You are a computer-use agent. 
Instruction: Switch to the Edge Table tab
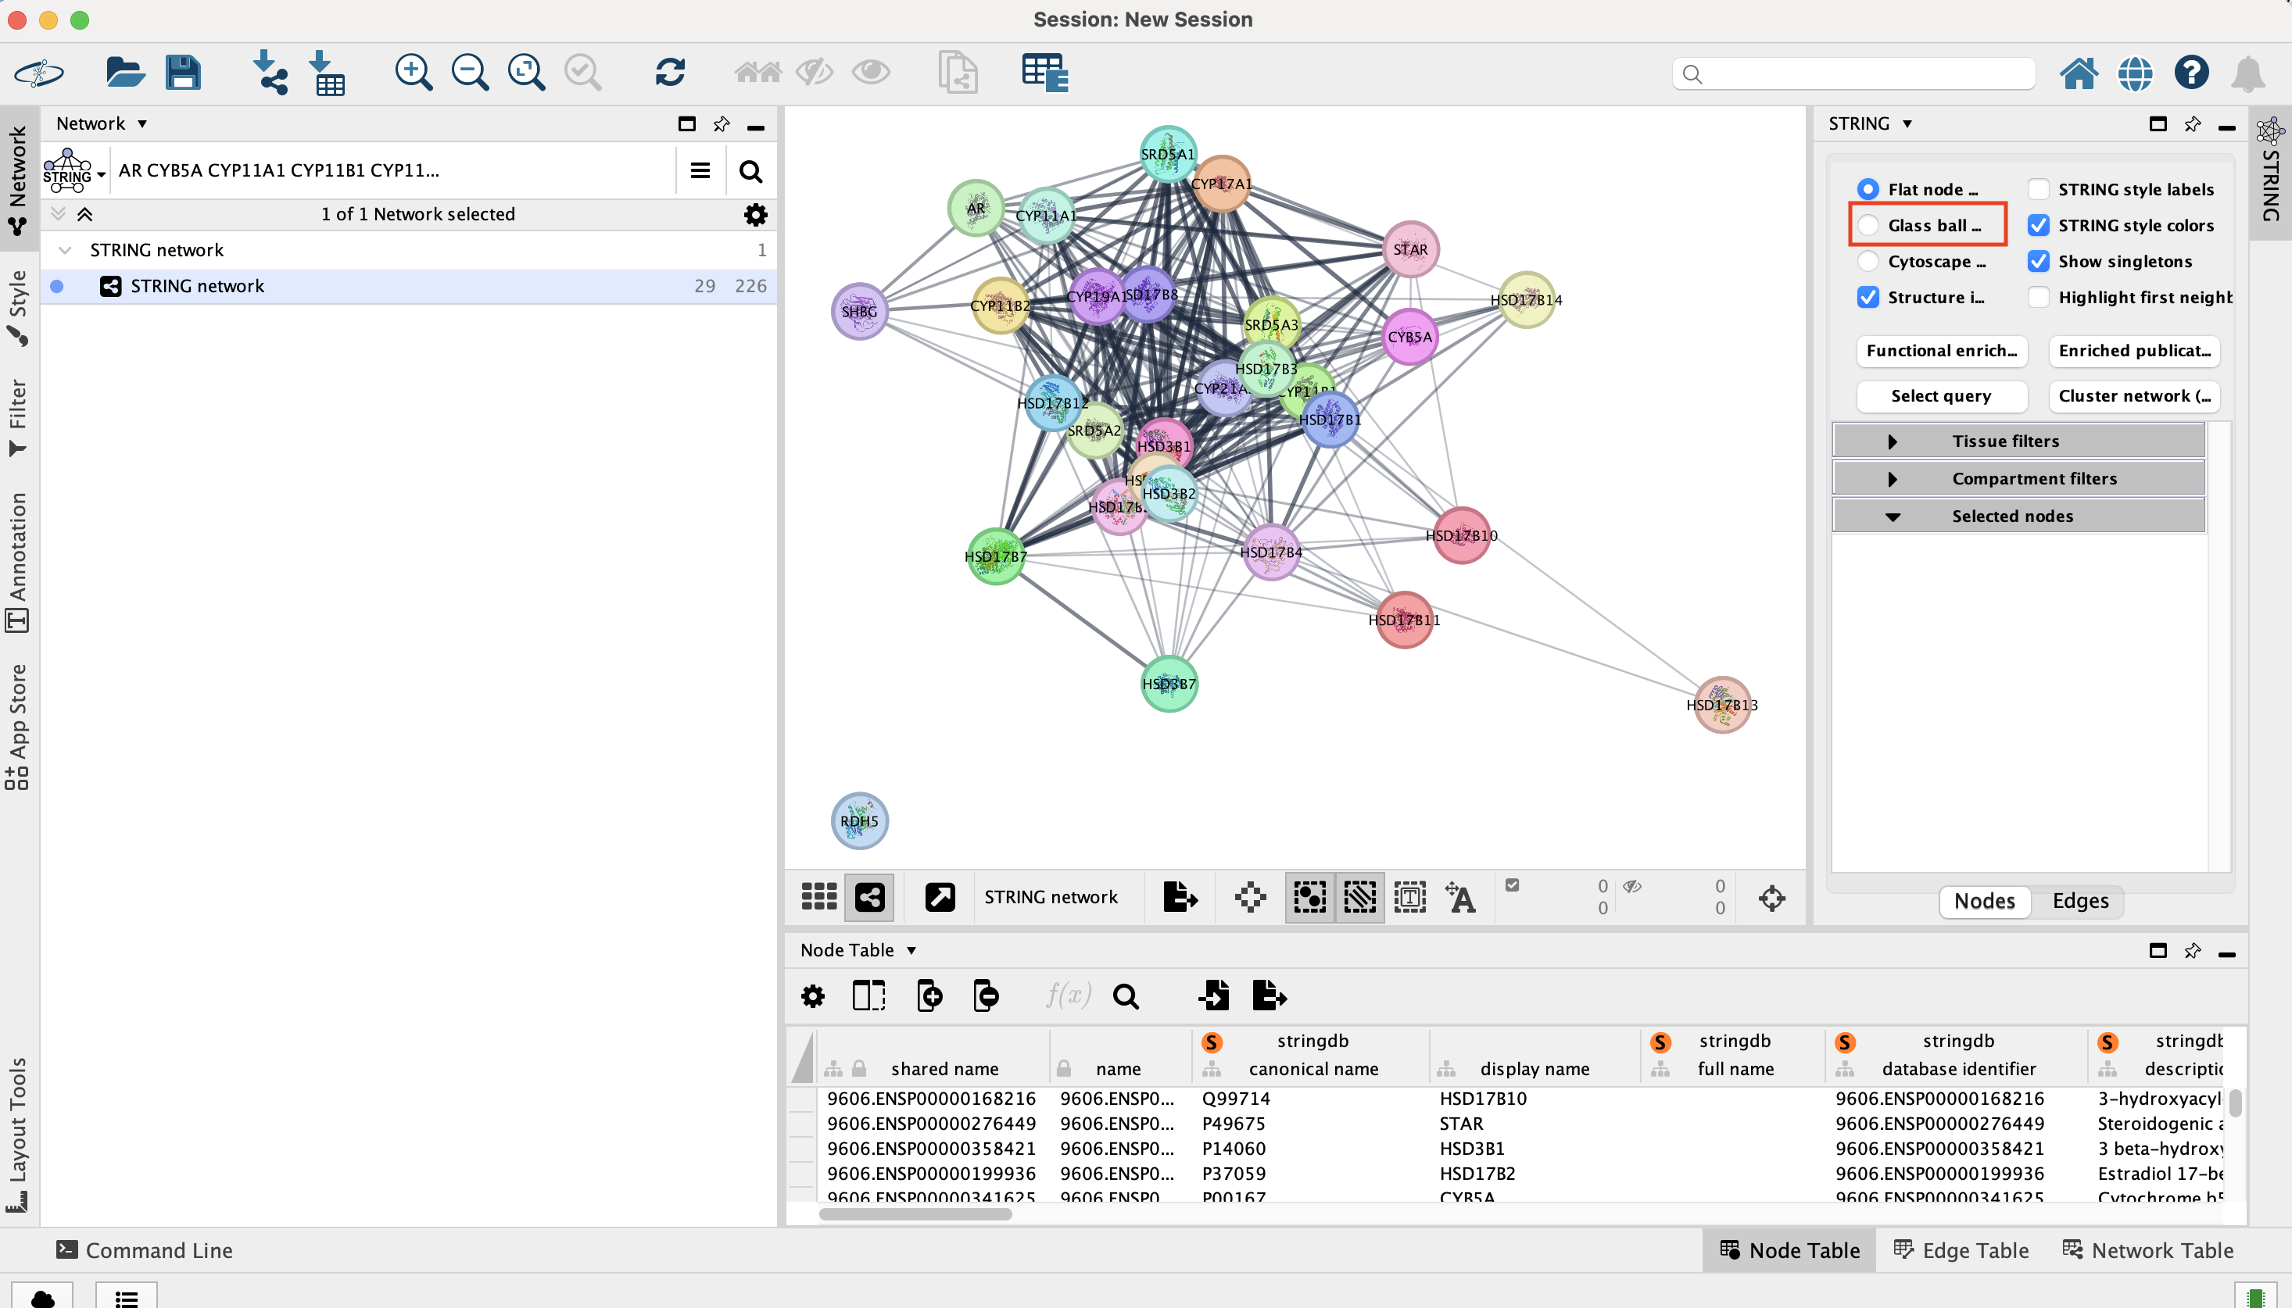[x=1961, y=1249]
